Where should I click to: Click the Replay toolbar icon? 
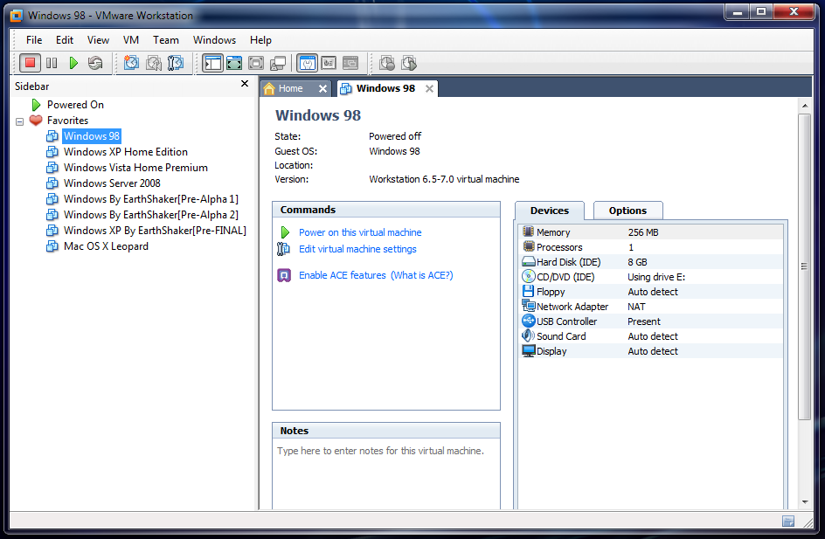(x=409, y=63)
